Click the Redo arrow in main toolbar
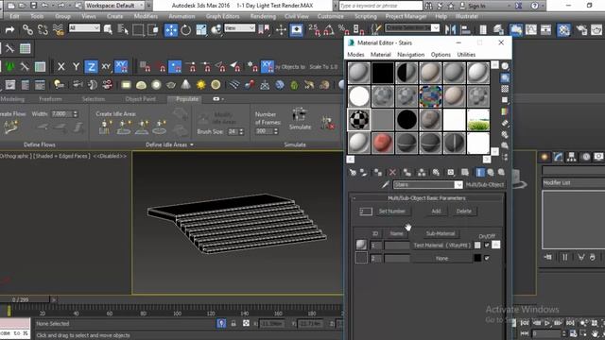This screenshot has width=605, height=340. tap(9, 29)
